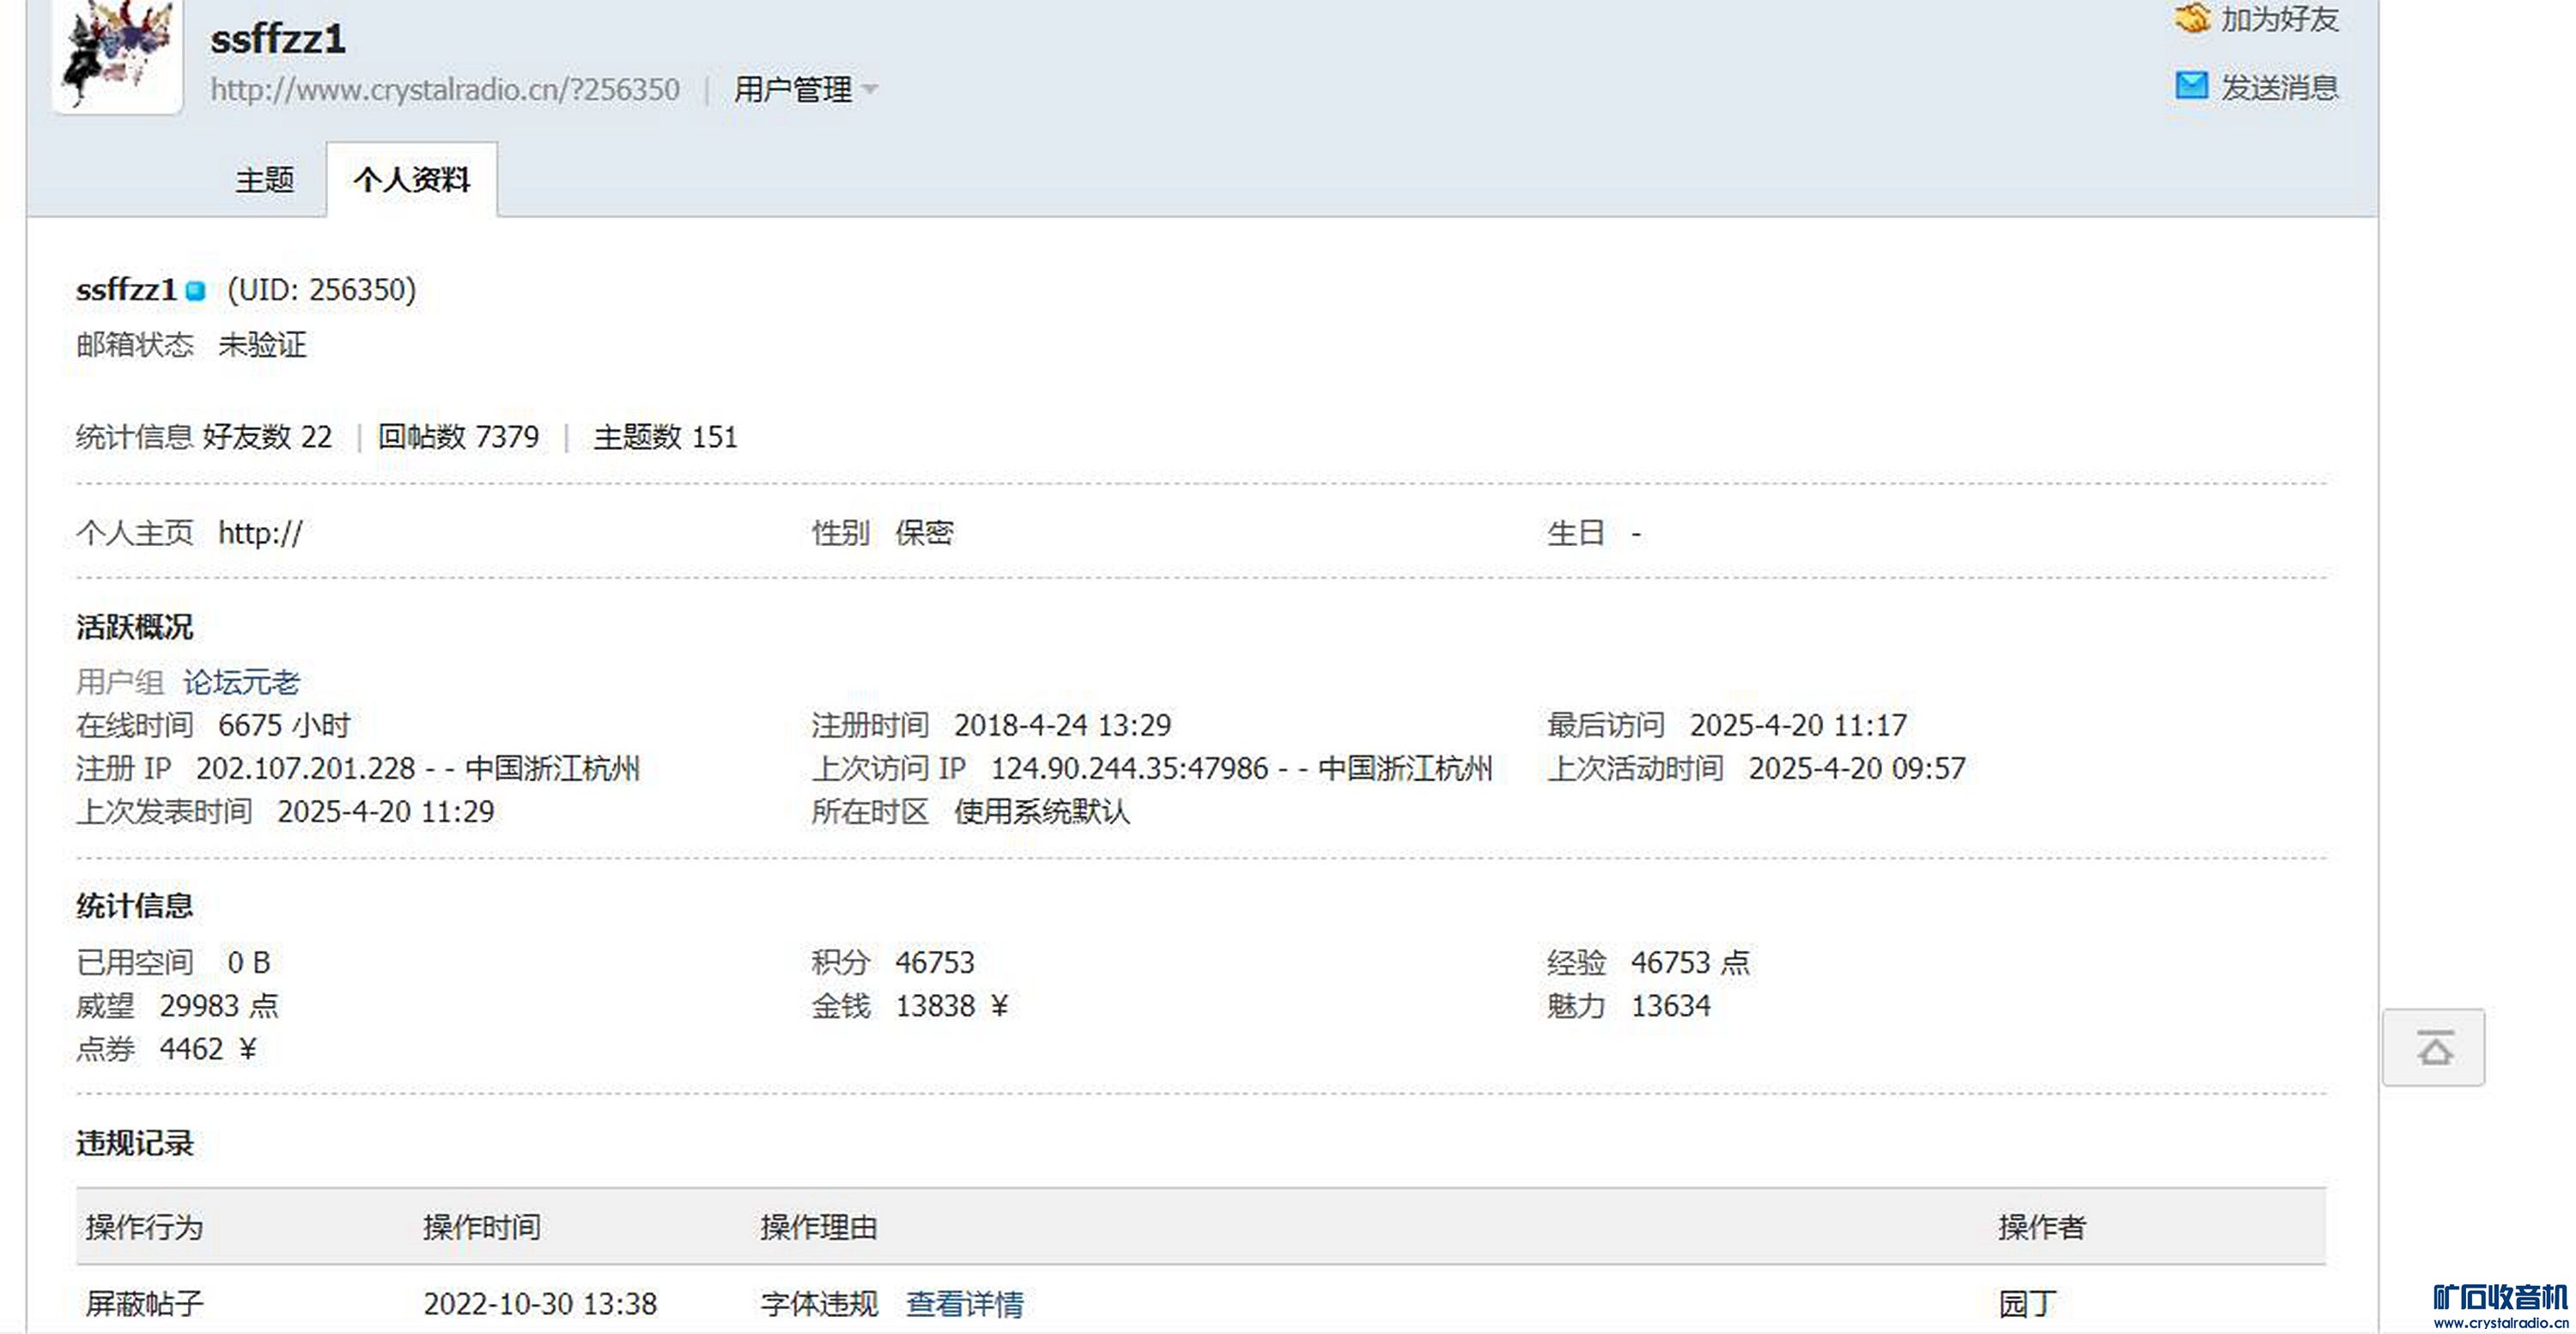This screenshot has width=2576, height=1334.
Task: Click the send message envelope icon
Action: (2191, 86)
